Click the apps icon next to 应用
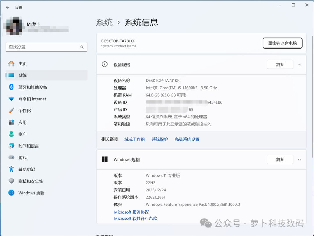Screen dimensions: 314x236 (11, 122)
